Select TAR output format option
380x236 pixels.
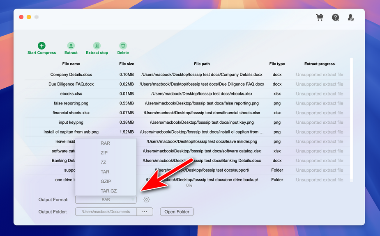click(105, 172)
